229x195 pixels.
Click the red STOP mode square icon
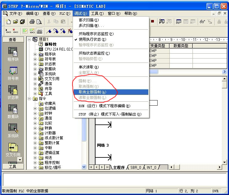pos(153,22)
